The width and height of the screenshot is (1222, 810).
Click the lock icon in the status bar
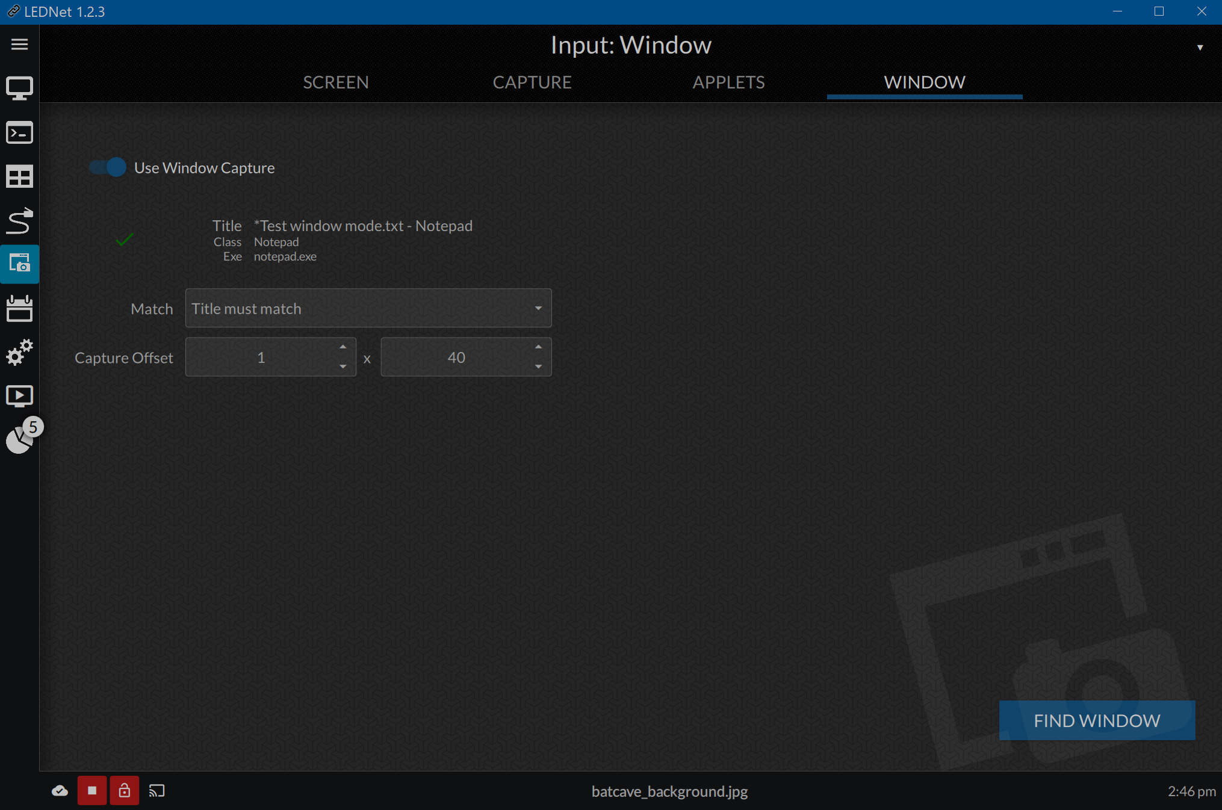tap(124, 790)
